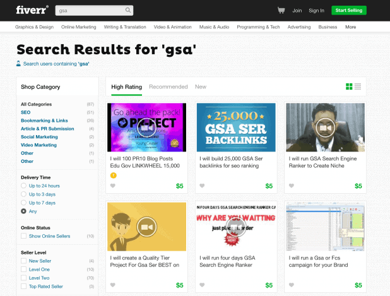Click the user icon beside Search users

tap(18, 64)
